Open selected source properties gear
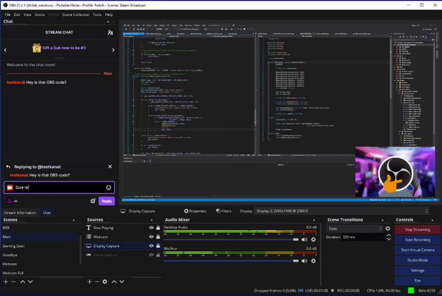This screenshot has width=442, height=296. click(105, 282)
